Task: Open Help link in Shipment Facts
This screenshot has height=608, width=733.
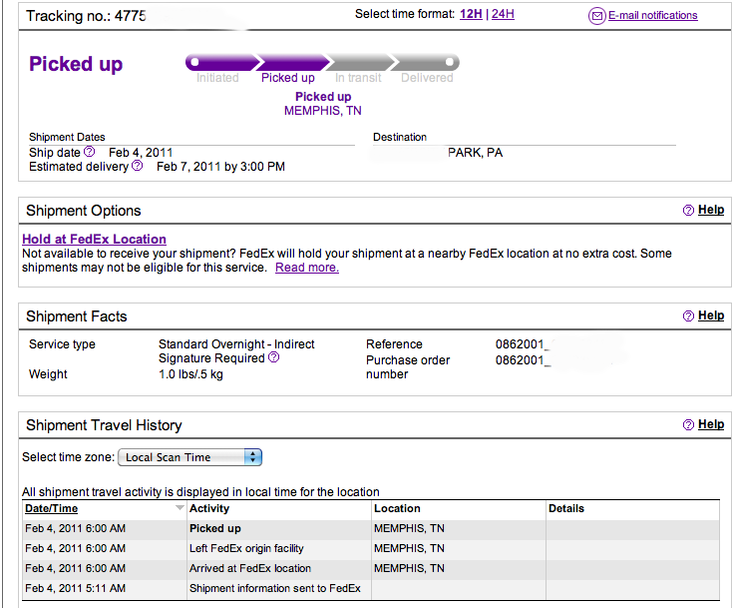Action: (711, 315)
